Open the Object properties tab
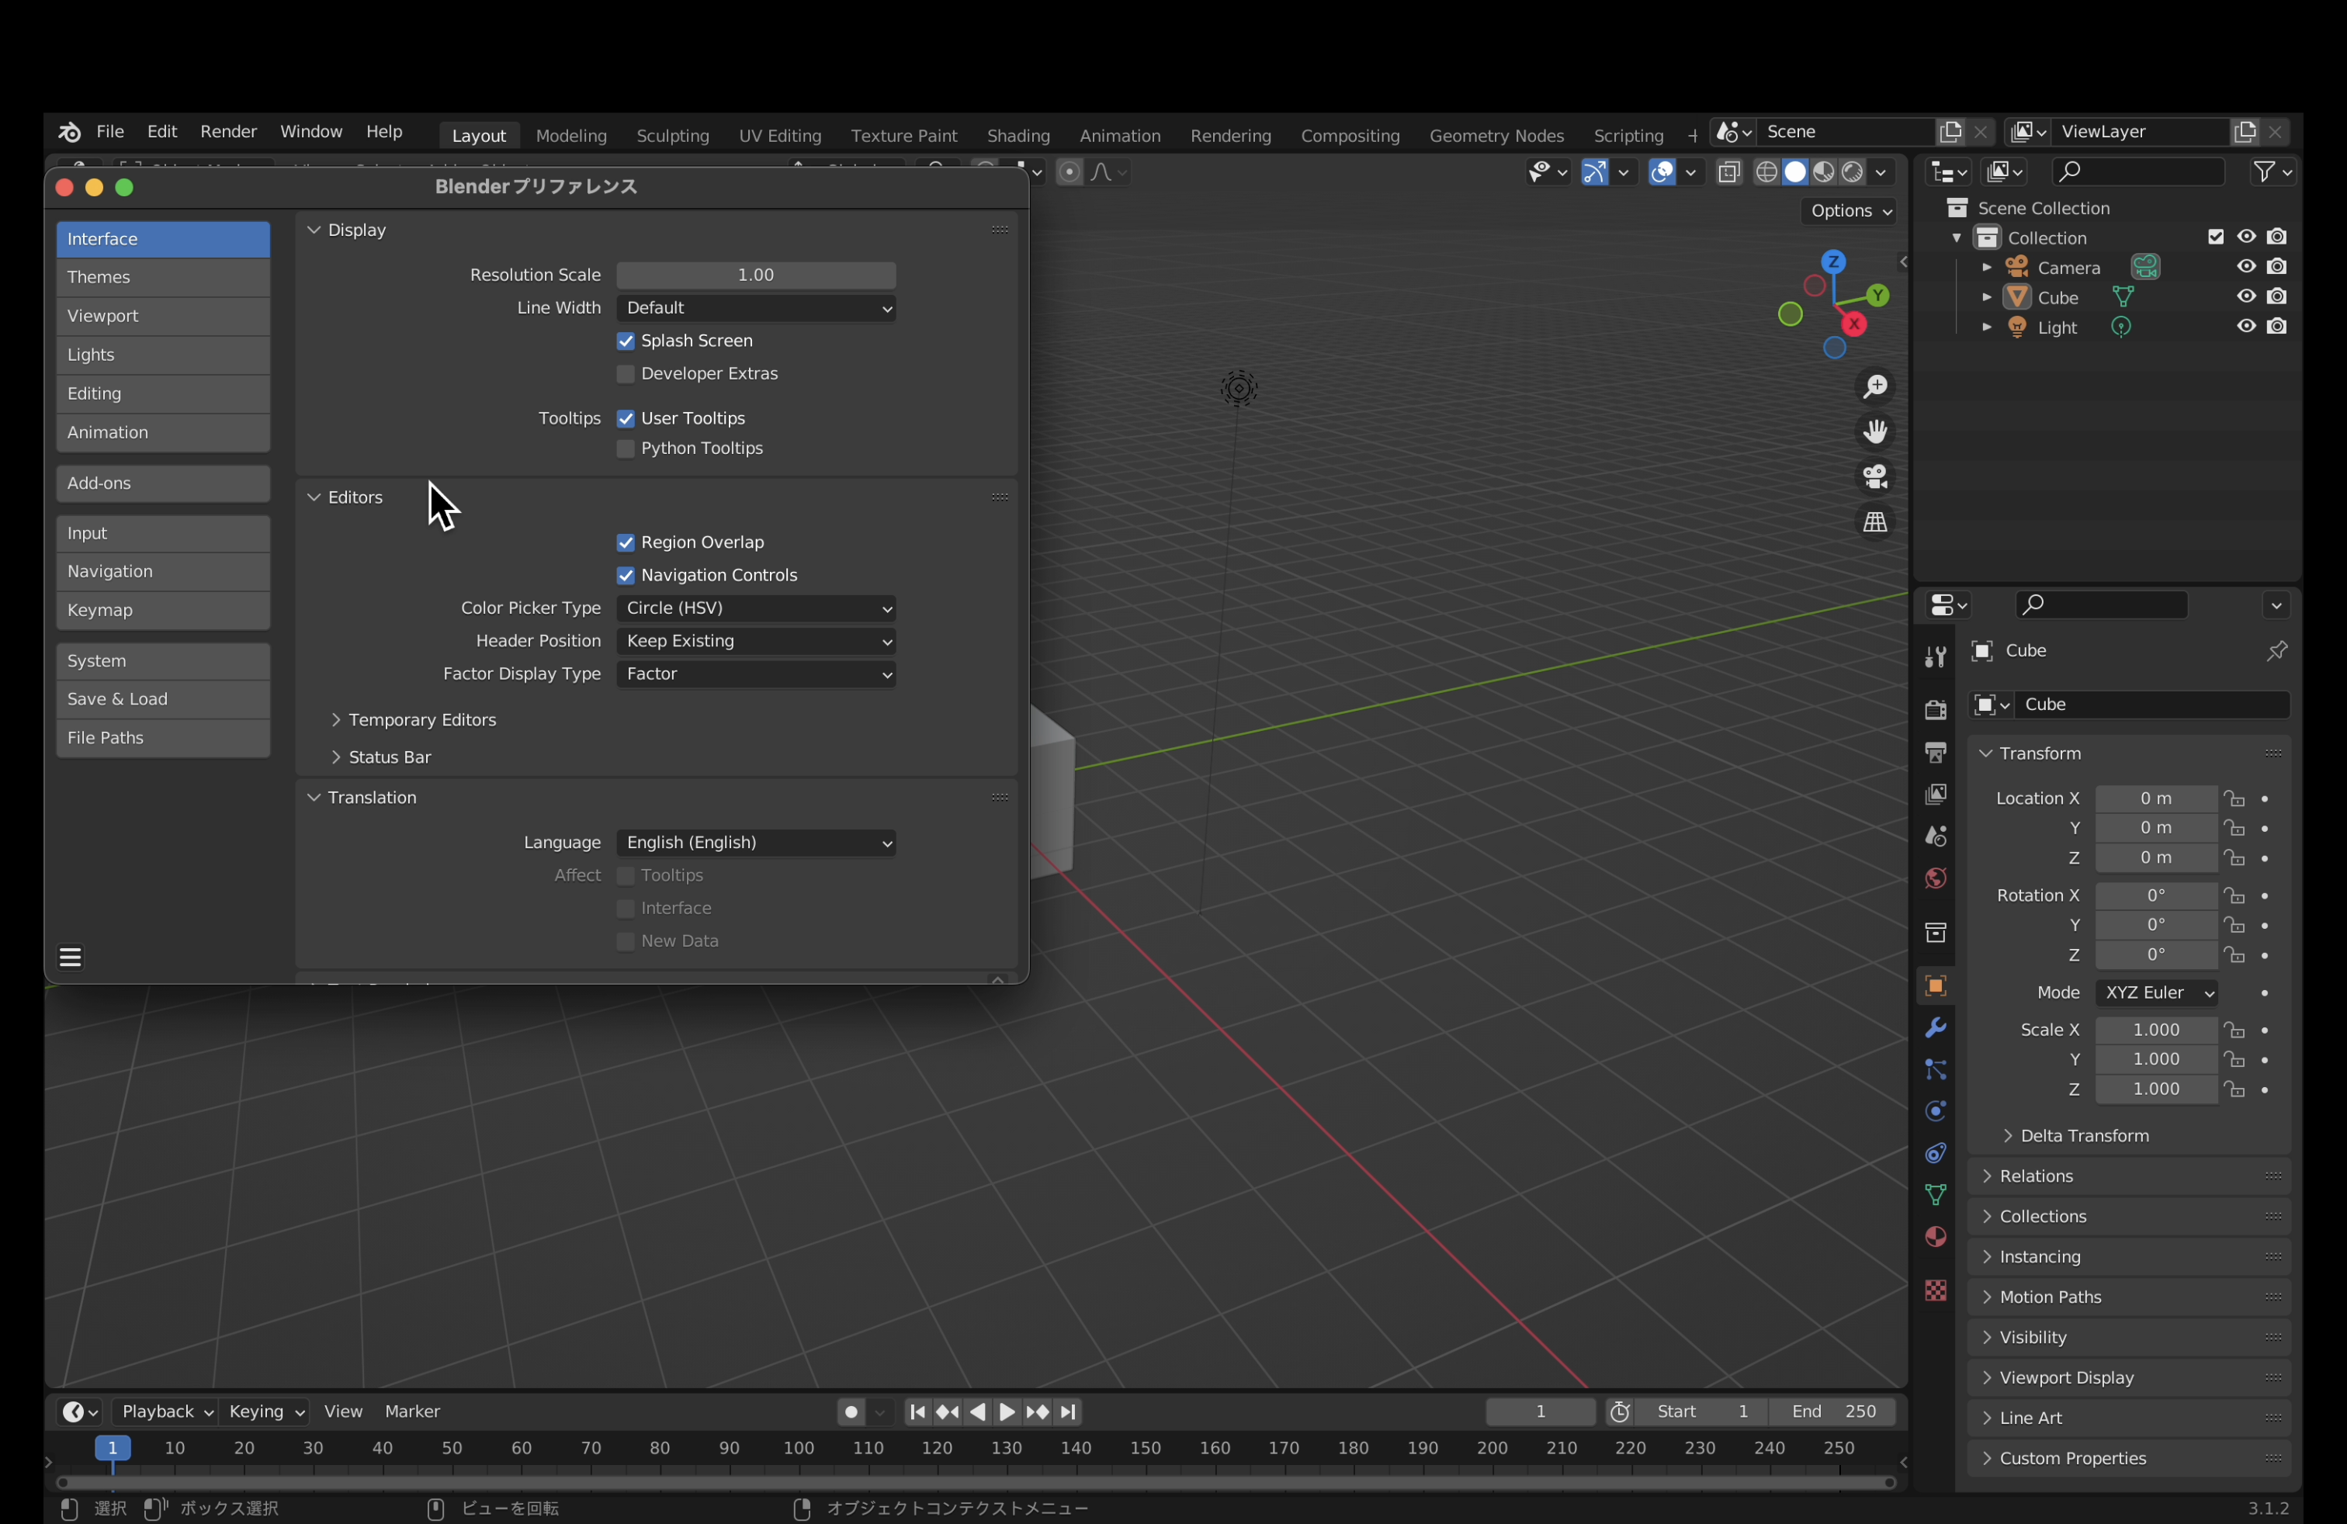This screenshot has height=1524, width=2347. [1935, 985]
